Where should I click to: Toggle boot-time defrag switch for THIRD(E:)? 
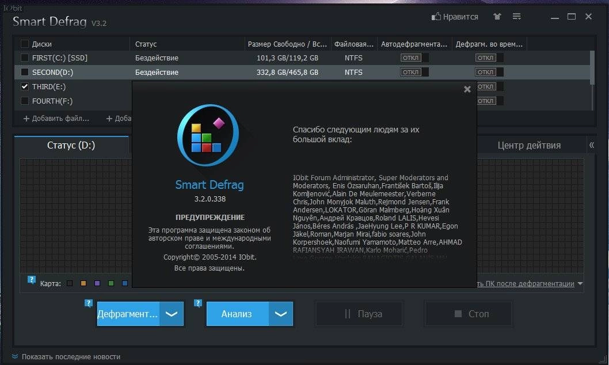(490, 86)
